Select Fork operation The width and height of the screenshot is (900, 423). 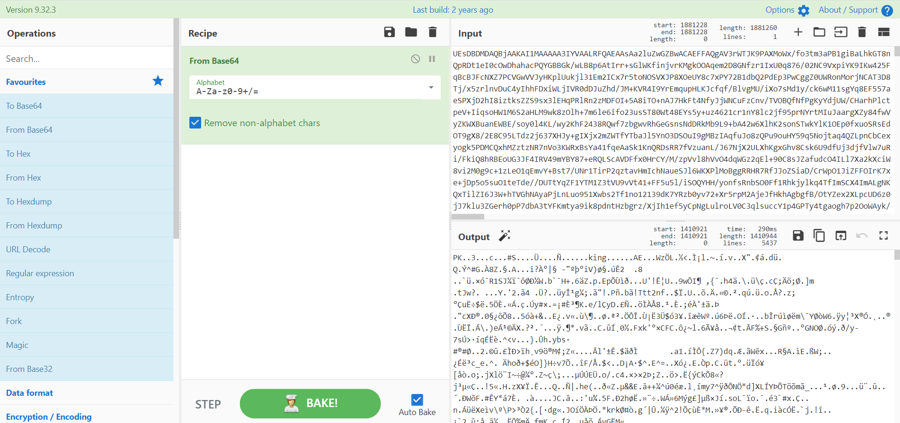87,321
